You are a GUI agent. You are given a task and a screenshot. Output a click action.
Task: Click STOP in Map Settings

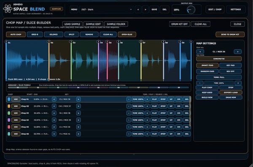click(231, 88)
